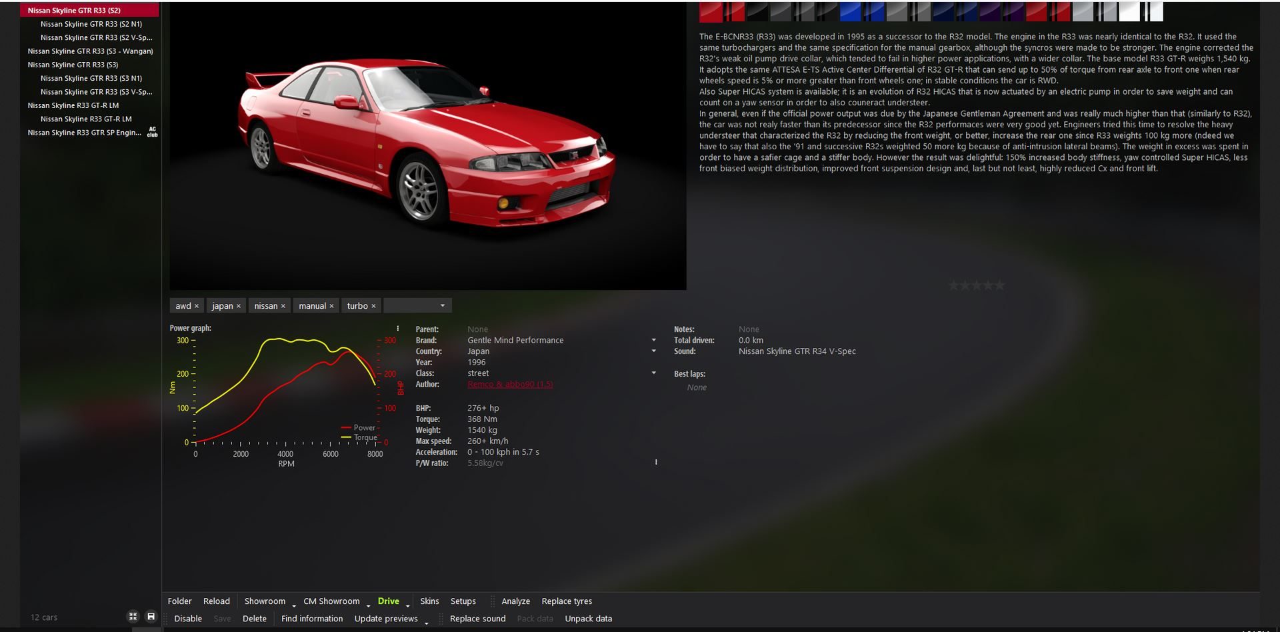Open the CM Showroom options arrow

coord(368,605)
